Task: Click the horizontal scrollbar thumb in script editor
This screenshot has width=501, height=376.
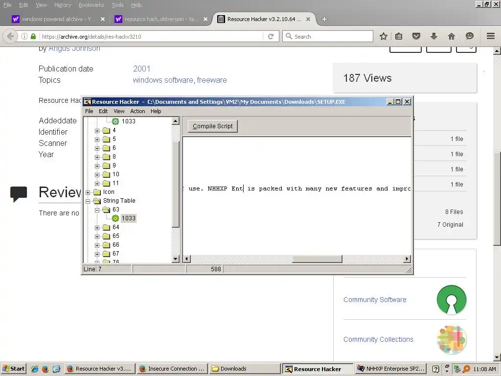Action: coord(317,259)
